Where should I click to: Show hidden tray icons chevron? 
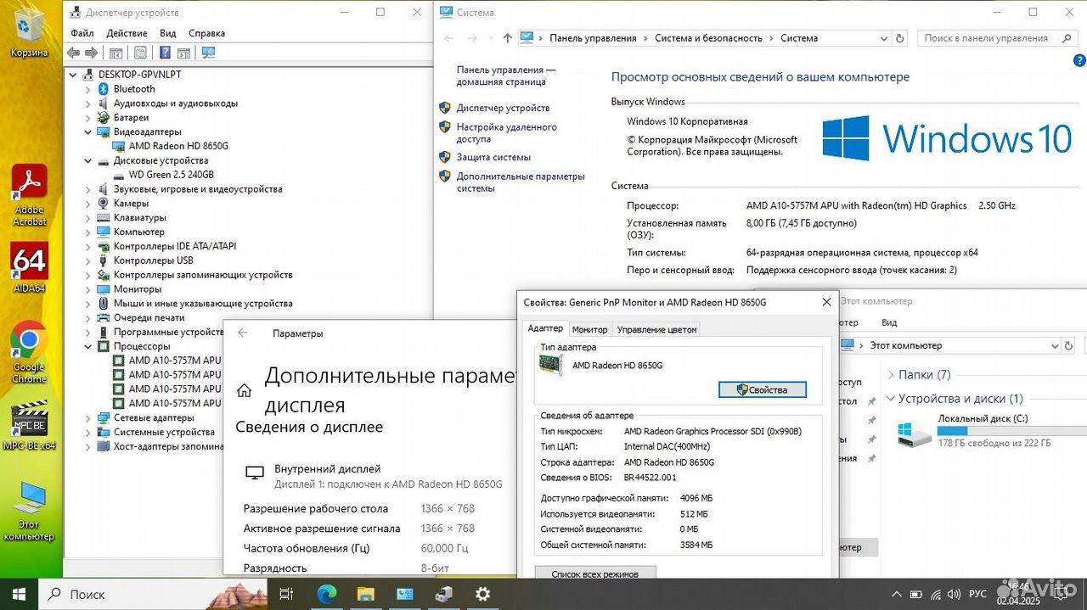896,594
